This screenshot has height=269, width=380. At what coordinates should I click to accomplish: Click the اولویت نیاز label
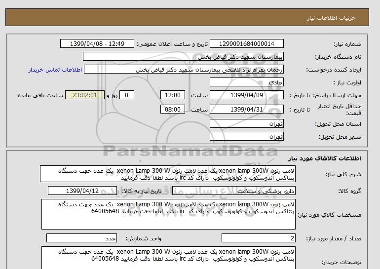click(347, 82)
